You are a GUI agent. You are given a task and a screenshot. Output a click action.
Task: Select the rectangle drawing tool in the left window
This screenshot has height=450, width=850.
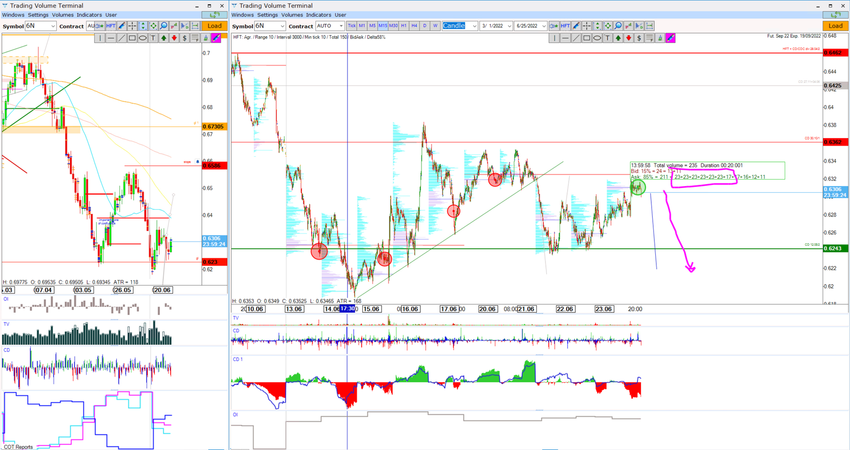click(x=132, y=38)
